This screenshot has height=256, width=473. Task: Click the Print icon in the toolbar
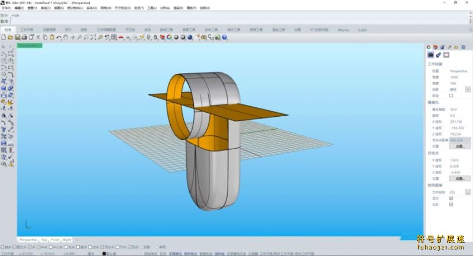24,37
